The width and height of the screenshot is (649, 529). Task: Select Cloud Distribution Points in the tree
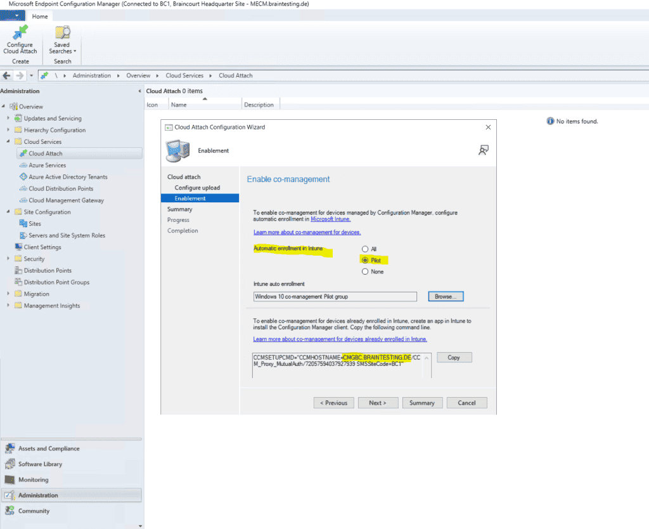62,188
